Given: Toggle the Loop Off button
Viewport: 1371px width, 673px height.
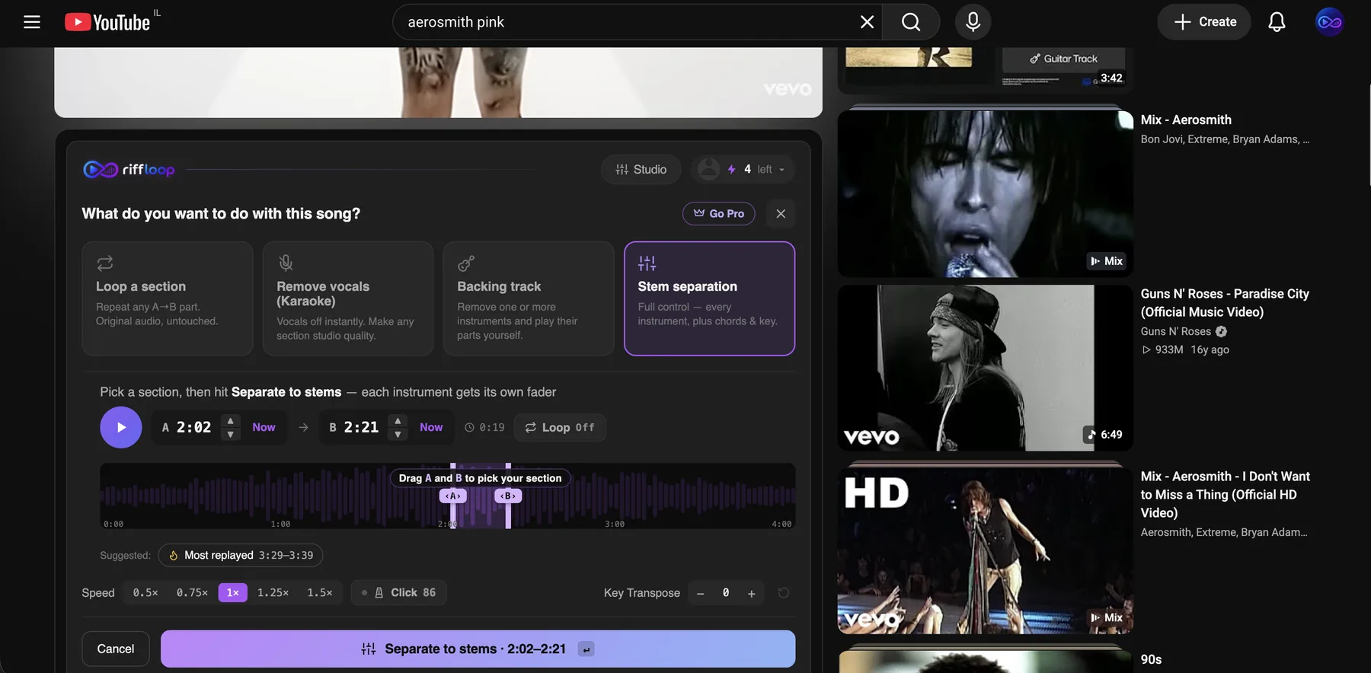Looking at the screenshot, I should [x=560, y=427].
